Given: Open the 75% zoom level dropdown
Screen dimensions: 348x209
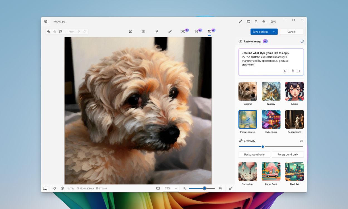Looking at the screenshot, I should pyautogui.click(x=171, y=188).
